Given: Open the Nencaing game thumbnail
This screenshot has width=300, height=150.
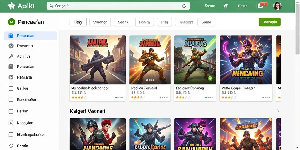Looking at the screenshot, I should coord(246,60).
